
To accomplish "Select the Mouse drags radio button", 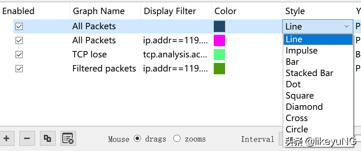I will (x=137, y=138).
